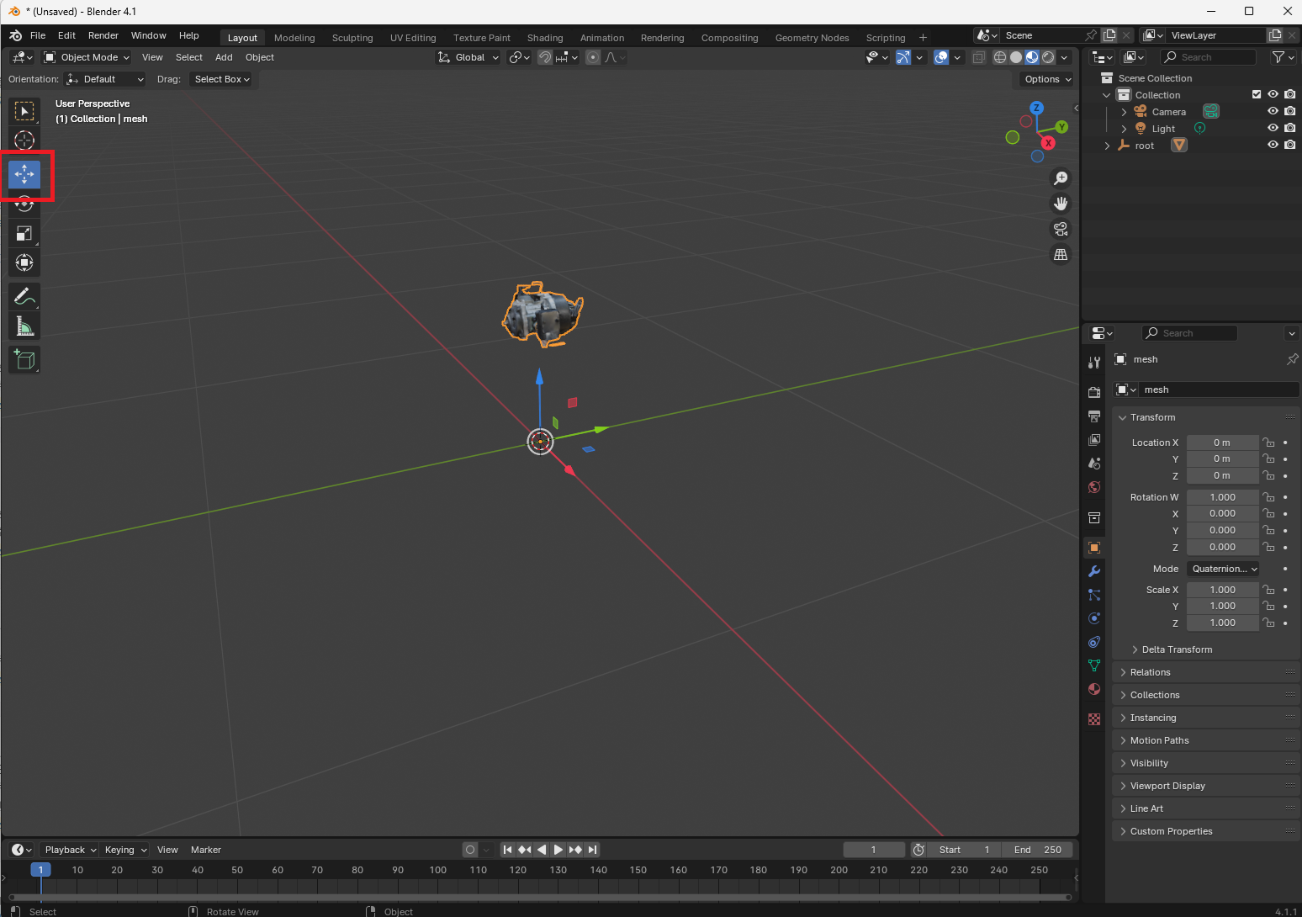Expand the root item in outliner
This screenshot has height=917, width=1302.
coord(1107,146)
